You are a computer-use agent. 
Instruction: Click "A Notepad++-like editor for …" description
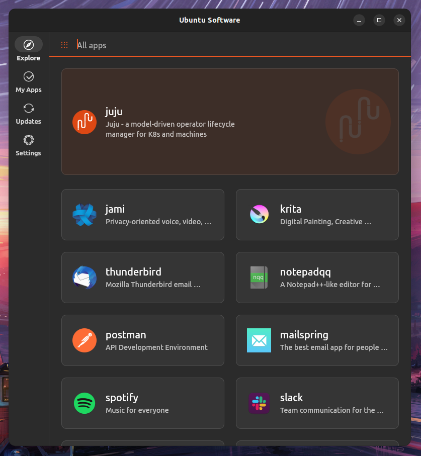click(x=330, y=285)
